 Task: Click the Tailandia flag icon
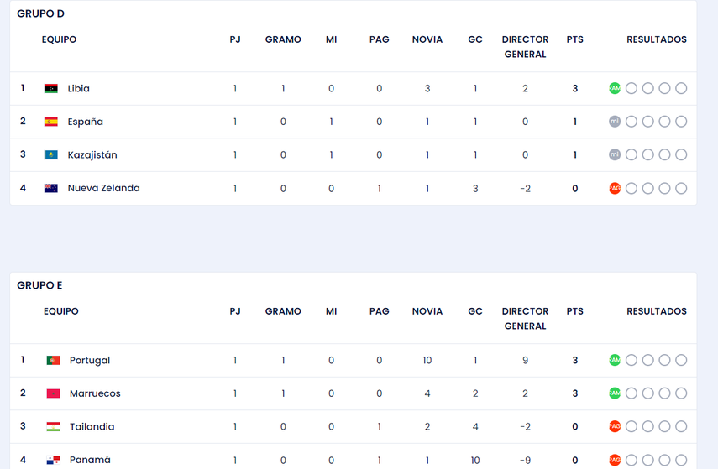53,427
